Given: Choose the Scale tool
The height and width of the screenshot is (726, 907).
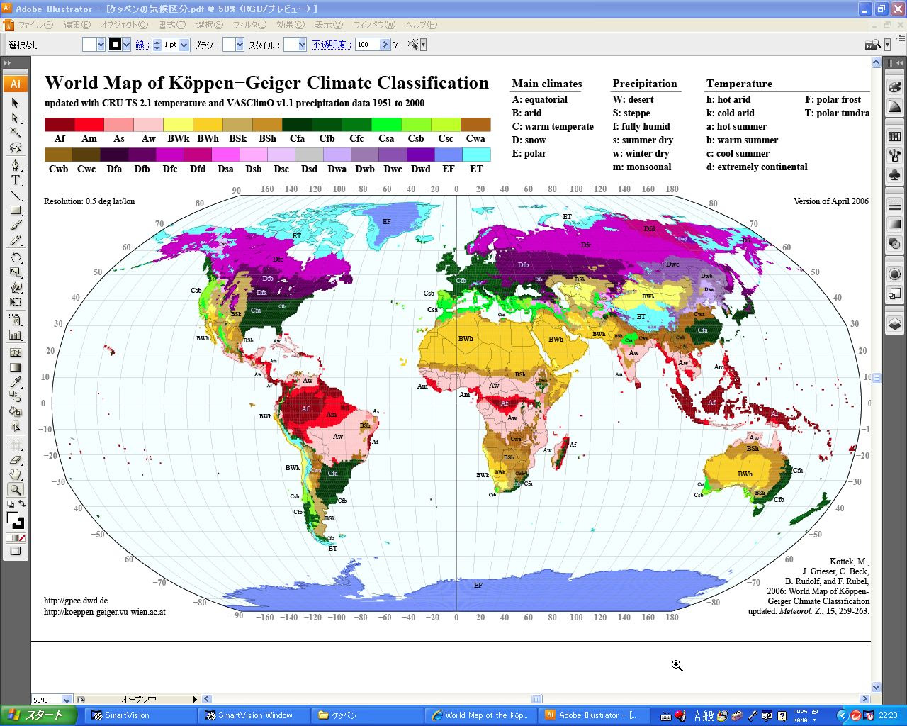Looking at the screenshot, I should (16, 272).
